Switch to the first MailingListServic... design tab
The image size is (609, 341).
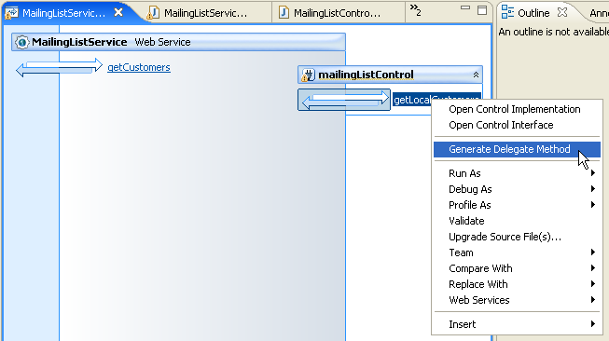[x=64, y=13]
